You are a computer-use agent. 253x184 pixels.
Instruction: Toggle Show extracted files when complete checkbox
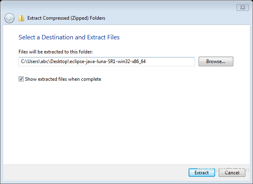pos(21,79)
